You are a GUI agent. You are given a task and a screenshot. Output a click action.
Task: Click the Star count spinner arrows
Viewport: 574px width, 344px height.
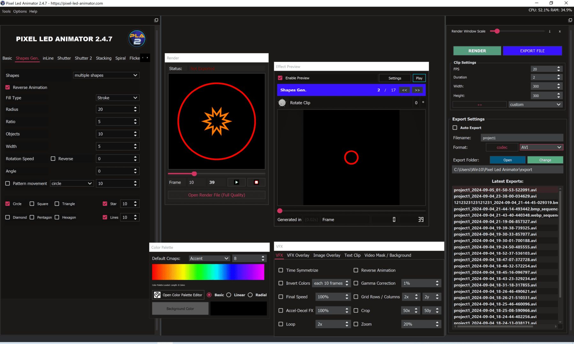135,204
